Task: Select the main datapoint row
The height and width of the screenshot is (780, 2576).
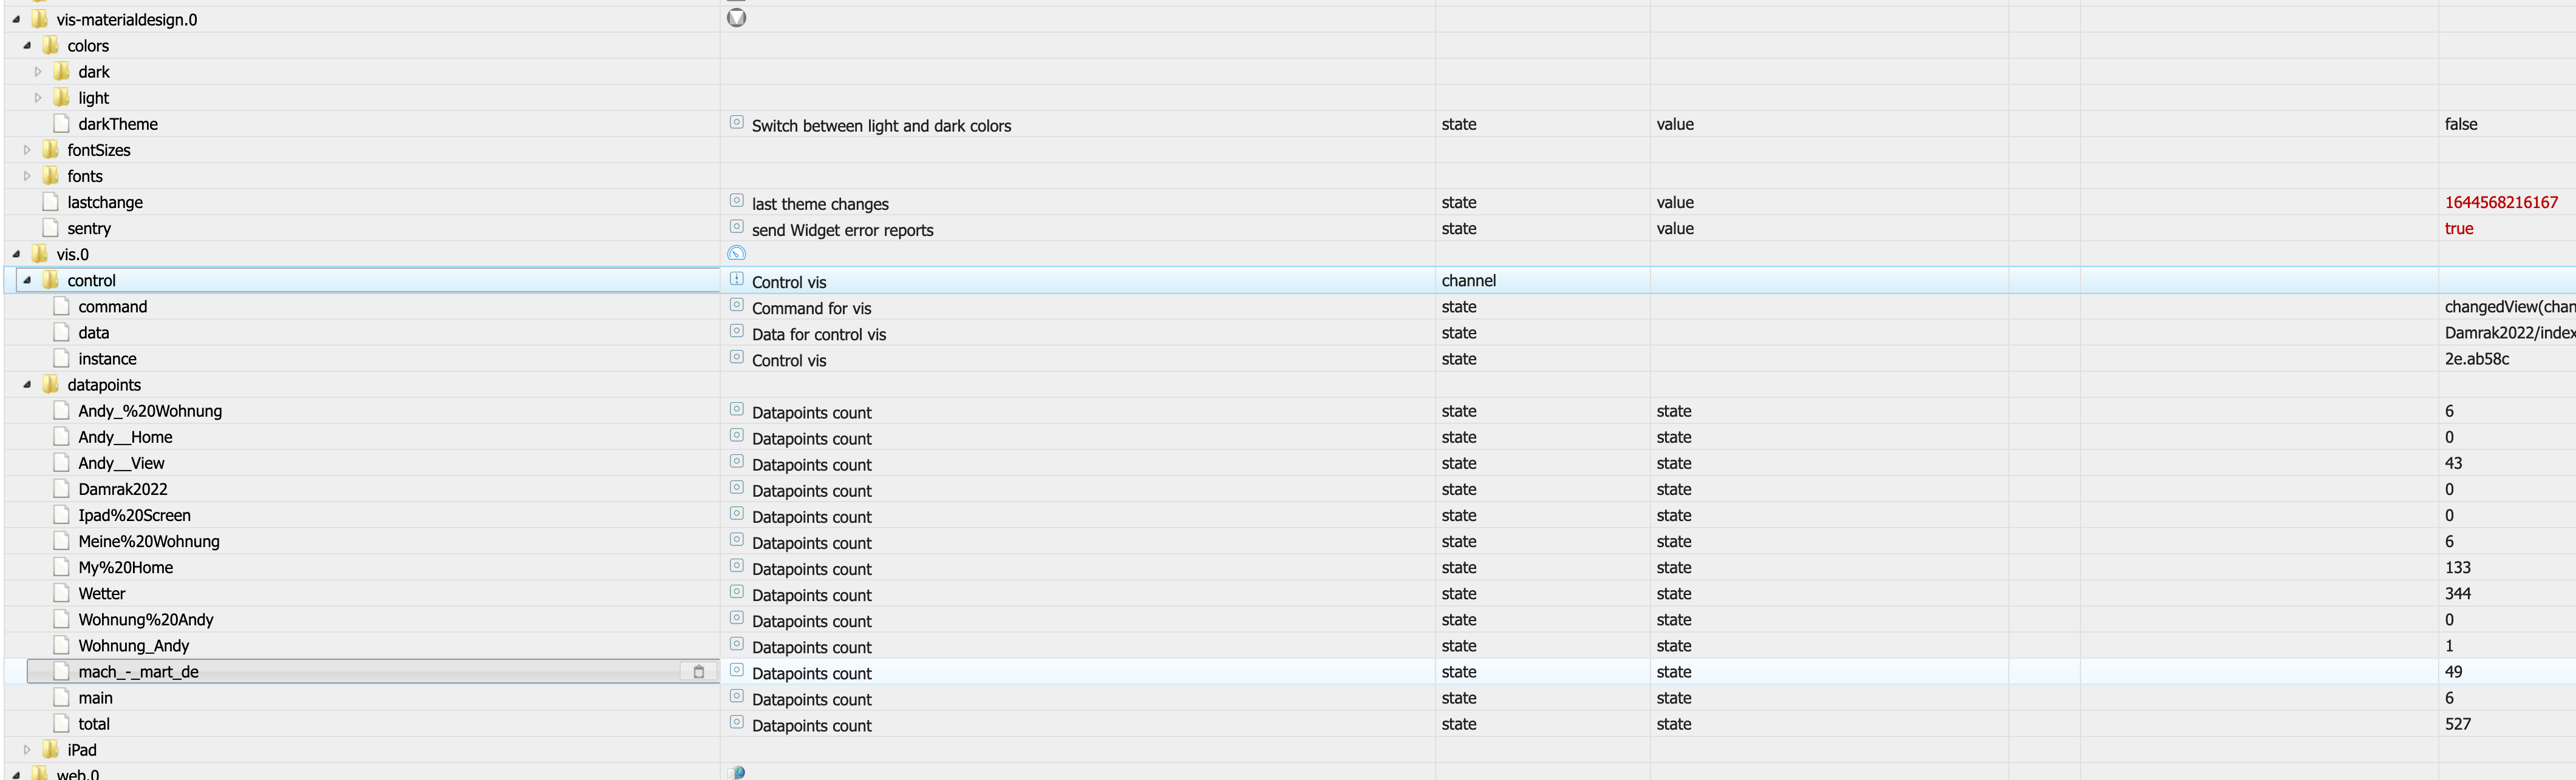Action: coord(96,697)
